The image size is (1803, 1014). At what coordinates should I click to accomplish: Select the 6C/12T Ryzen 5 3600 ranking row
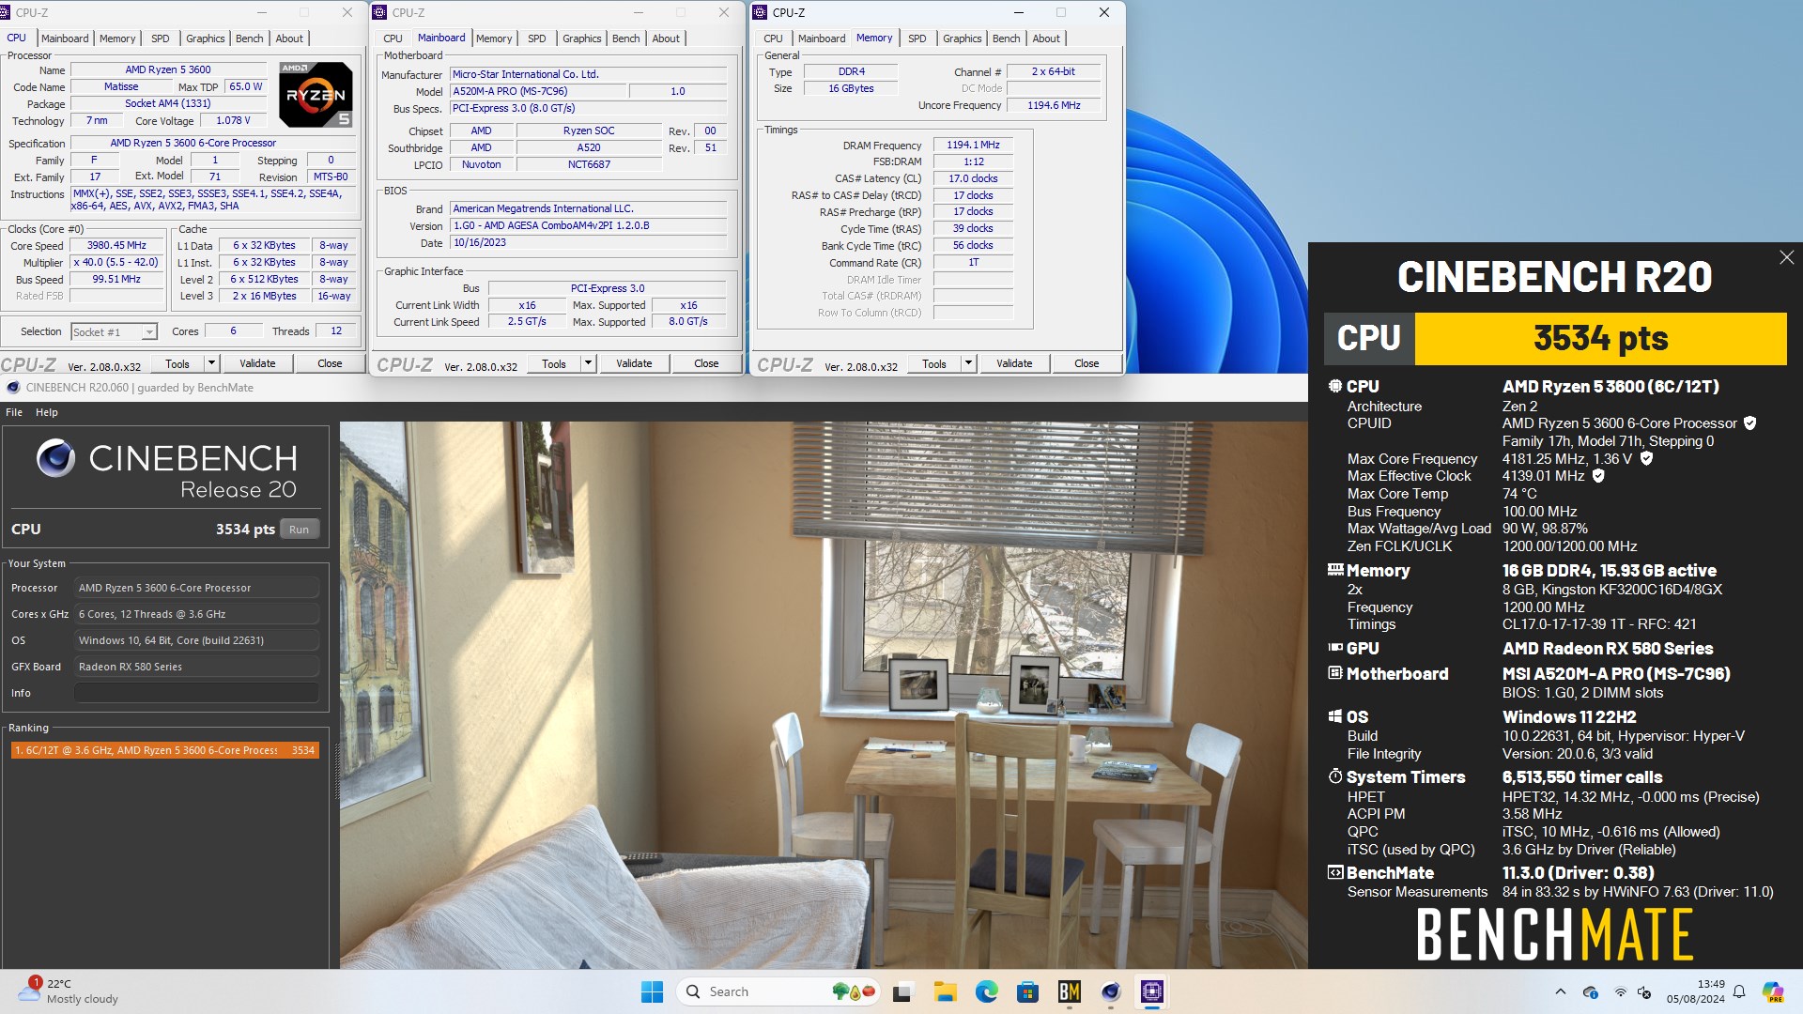[x=165, y=750]
